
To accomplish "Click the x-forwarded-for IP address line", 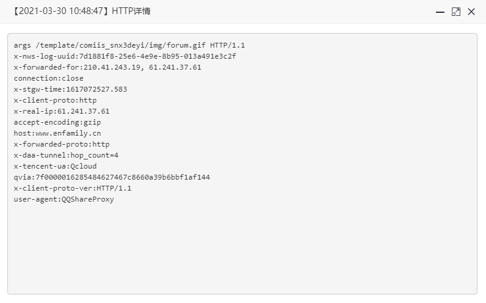I will (107, 67).
